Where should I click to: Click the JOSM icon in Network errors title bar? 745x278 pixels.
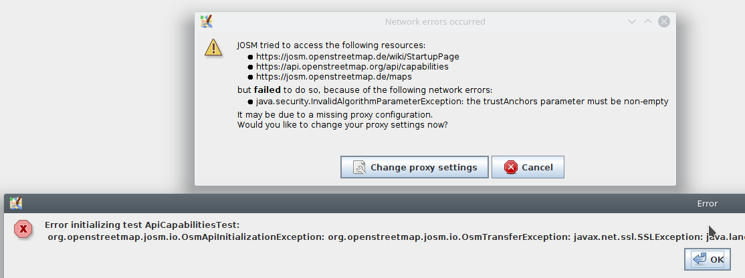click(207, 21)
